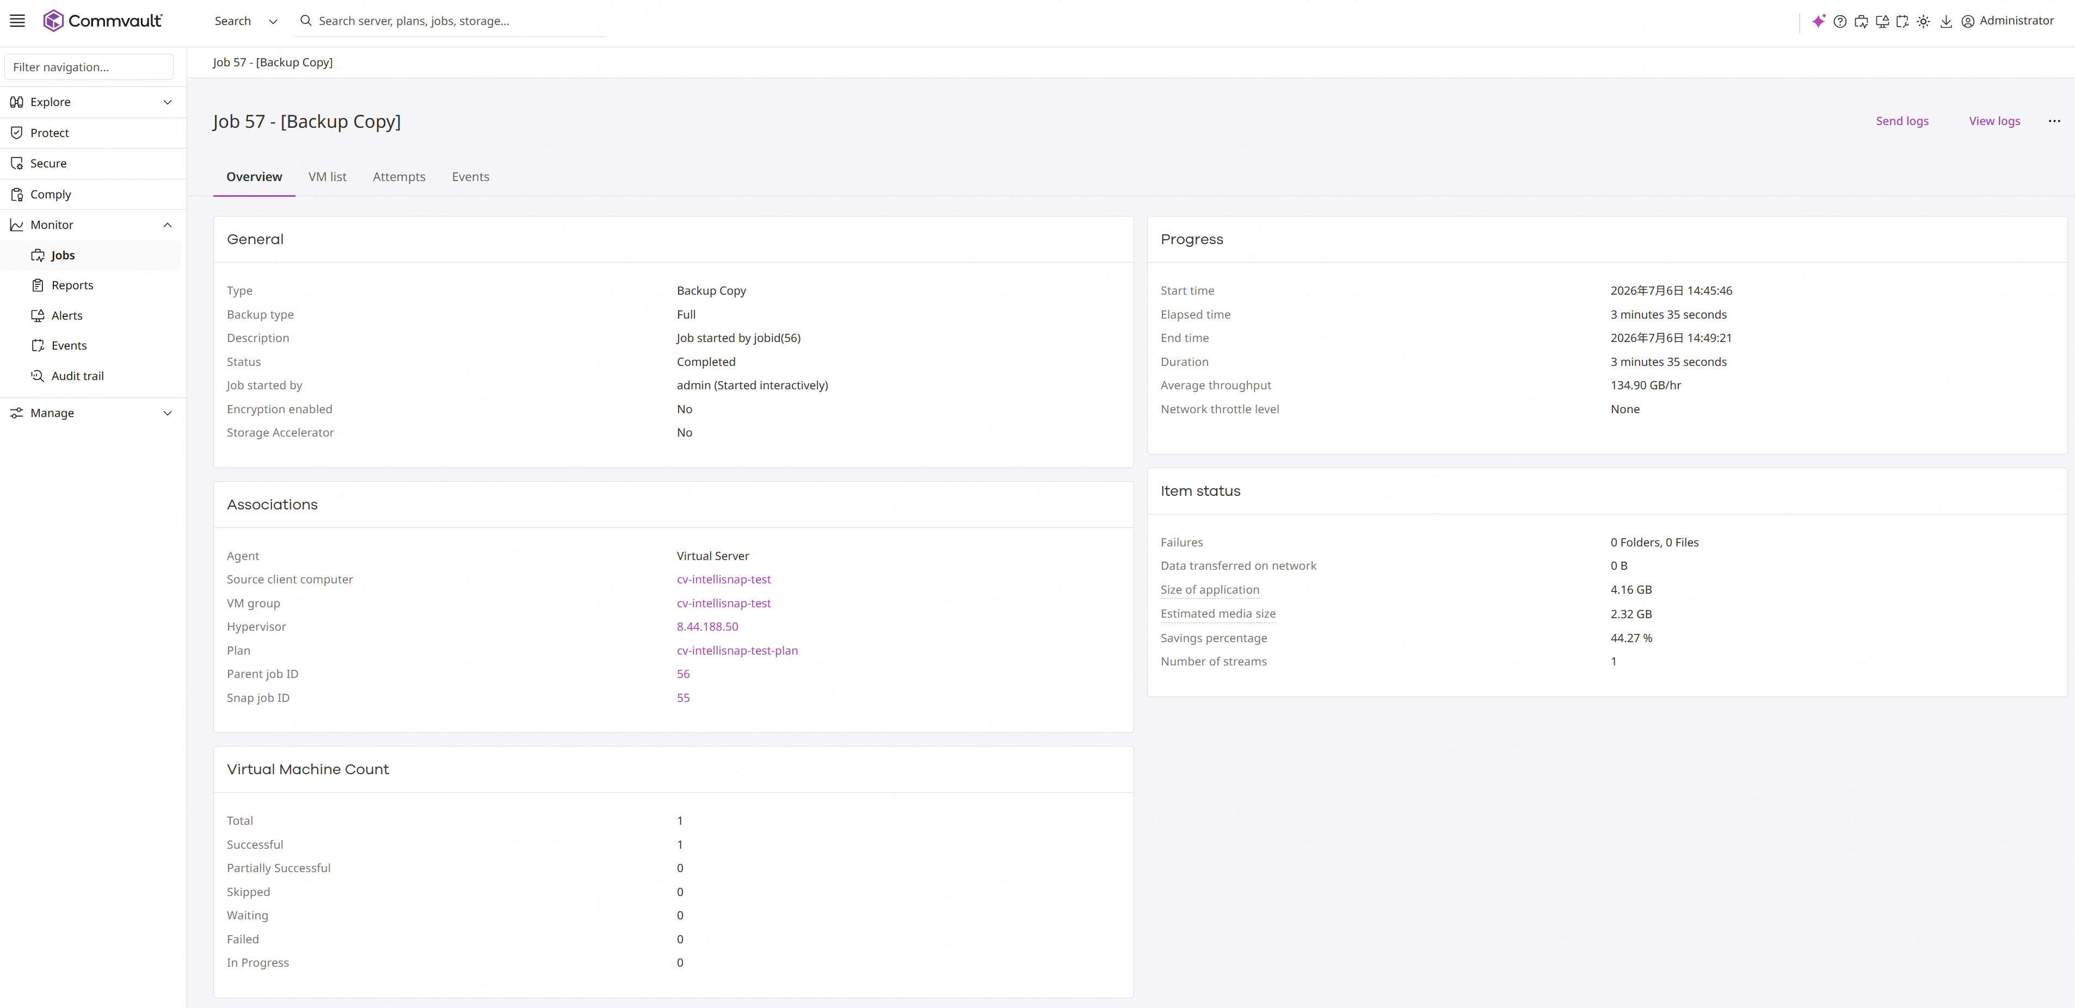Click the Monitor chart icon
The width and height of the screenshot is (2075, 1008).
point(16,225)
